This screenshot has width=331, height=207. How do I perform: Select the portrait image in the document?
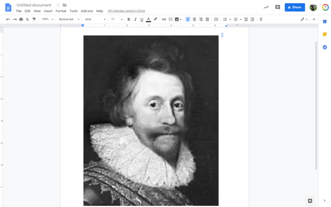(x=151, y=121)
